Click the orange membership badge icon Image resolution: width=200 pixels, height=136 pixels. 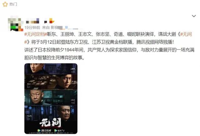pos(52,21)
